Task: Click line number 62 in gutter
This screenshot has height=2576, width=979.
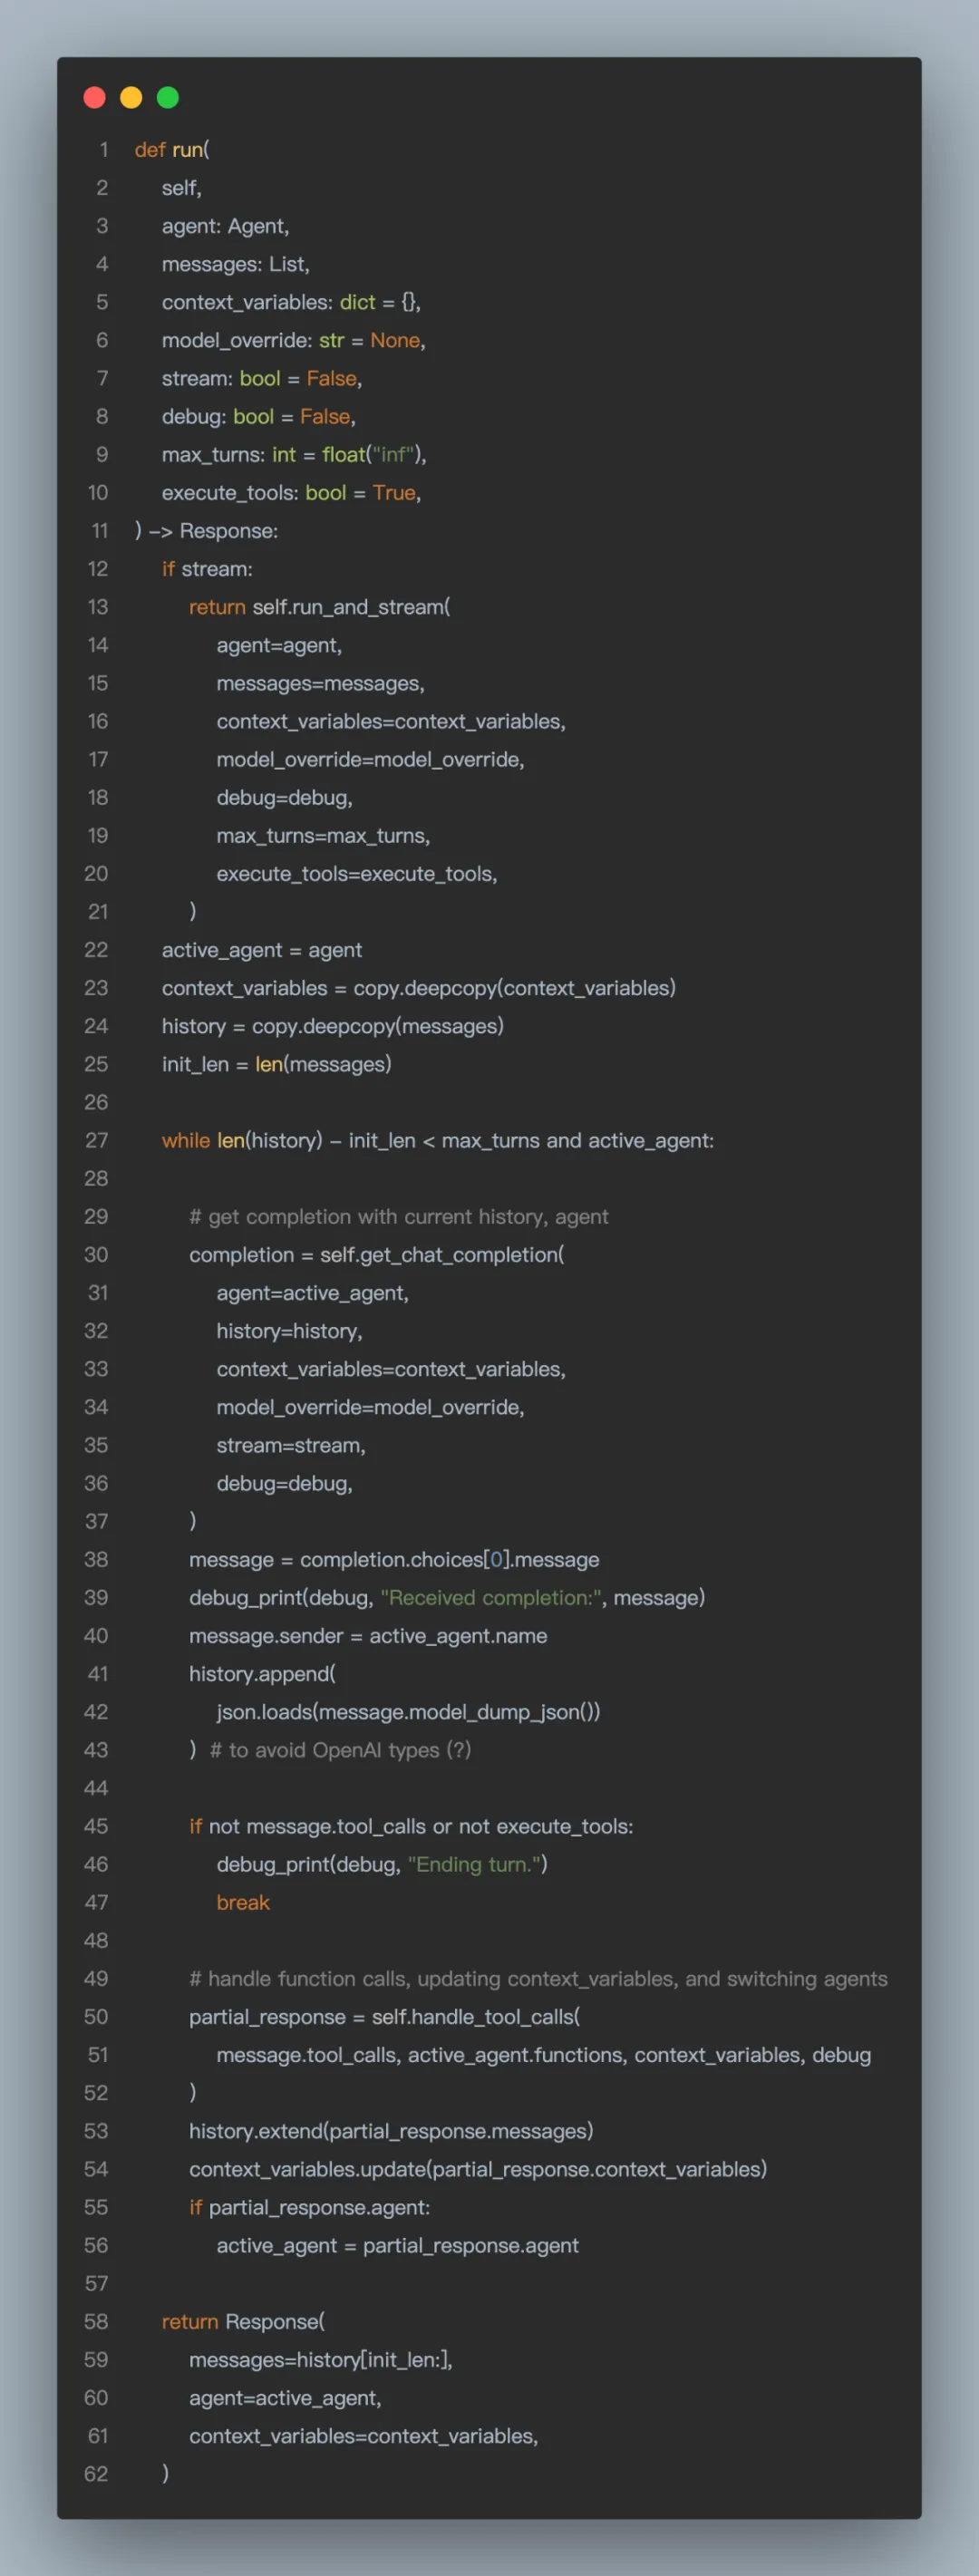Action: 96,2474
